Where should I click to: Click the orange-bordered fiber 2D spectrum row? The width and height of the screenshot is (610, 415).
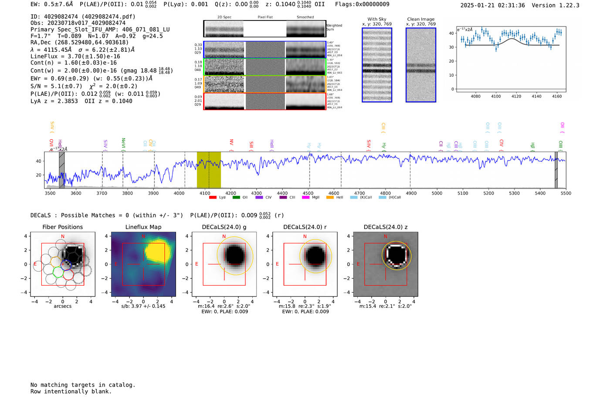click(x=265, y=84)
